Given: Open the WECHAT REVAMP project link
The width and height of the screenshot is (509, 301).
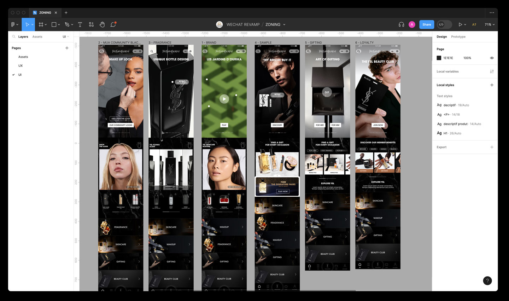Looking at the screenshot, I should tap(243, 24).
